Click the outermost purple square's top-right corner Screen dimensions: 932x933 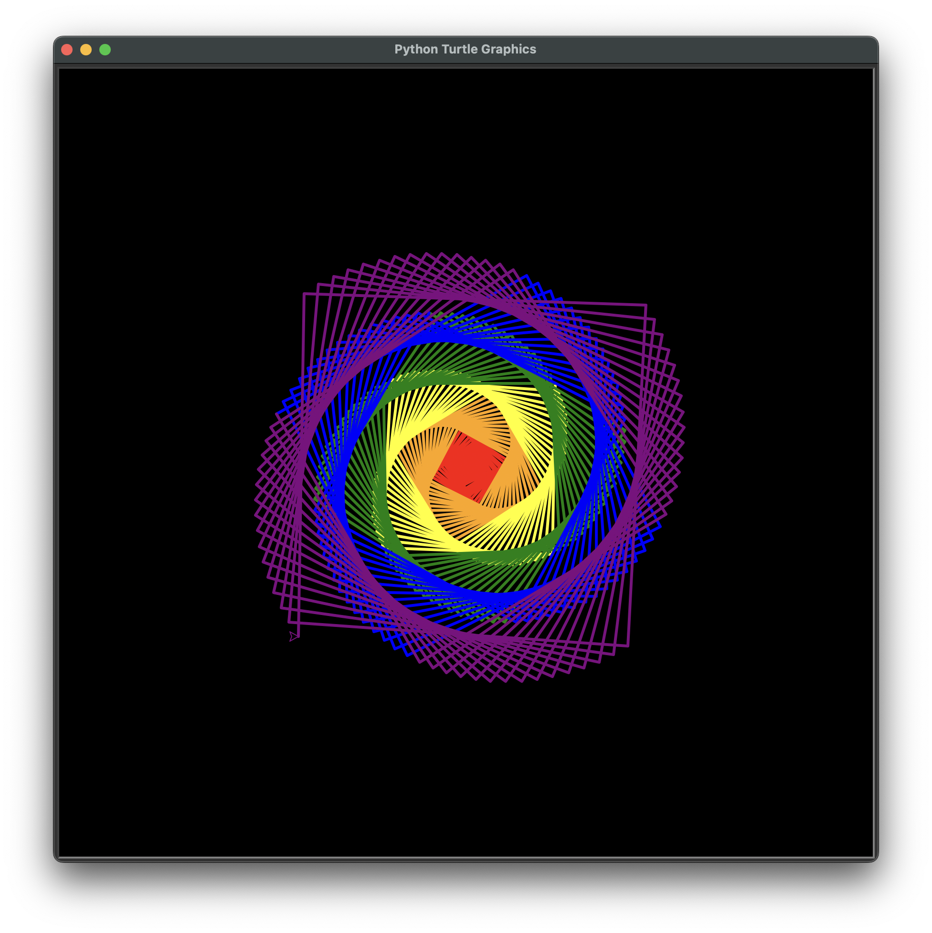coord(646,305)
